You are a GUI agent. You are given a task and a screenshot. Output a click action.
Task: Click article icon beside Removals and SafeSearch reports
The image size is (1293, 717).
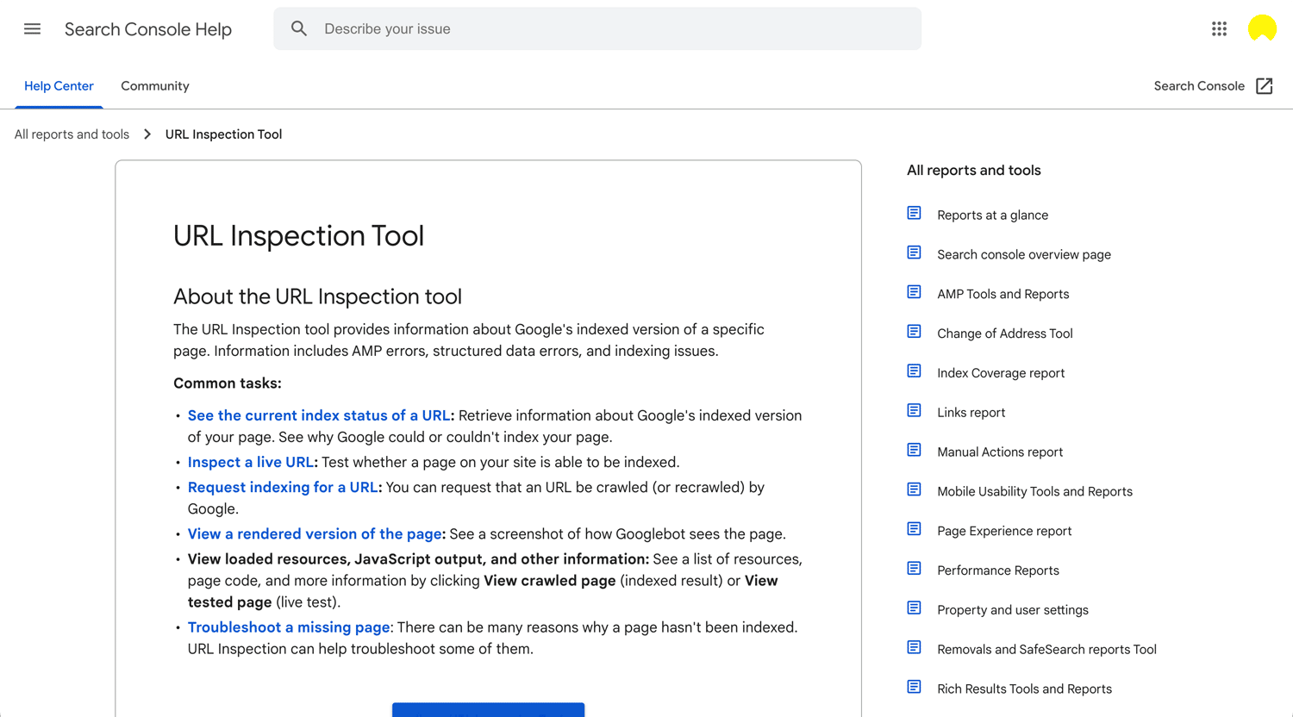[914, 647]
